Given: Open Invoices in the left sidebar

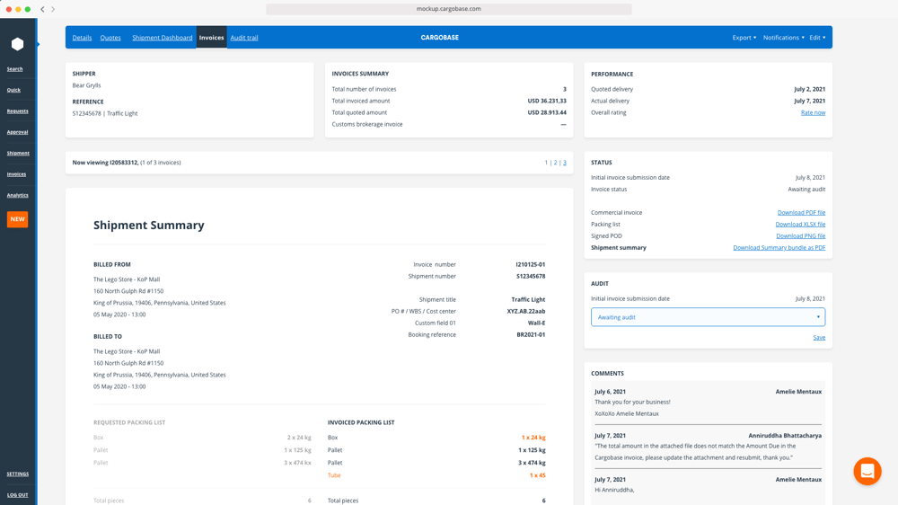Looking at the screenshot, I should (16, 174).
